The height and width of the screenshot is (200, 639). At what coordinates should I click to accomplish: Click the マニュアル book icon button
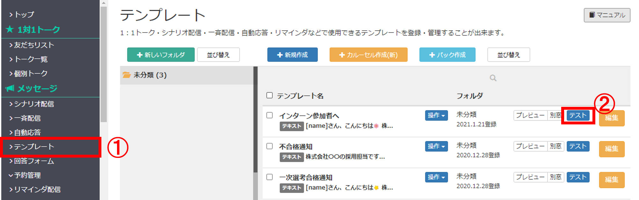pyautogui.click(x=592, y=15)
